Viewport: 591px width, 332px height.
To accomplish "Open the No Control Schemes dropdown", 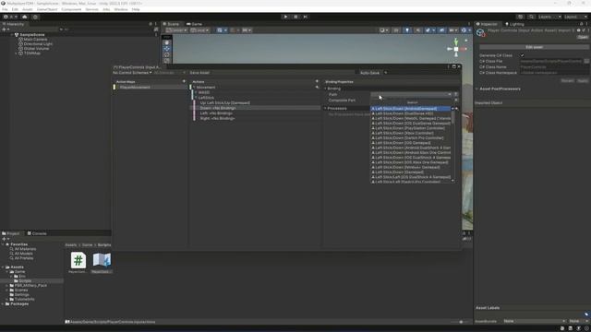I will click(x=132, y=73).
